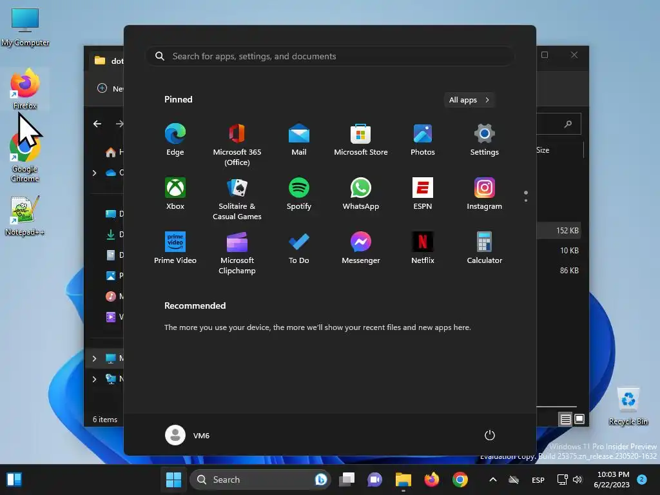
Task: Click search icon in File Explorer window
Action: pos(568,124)
